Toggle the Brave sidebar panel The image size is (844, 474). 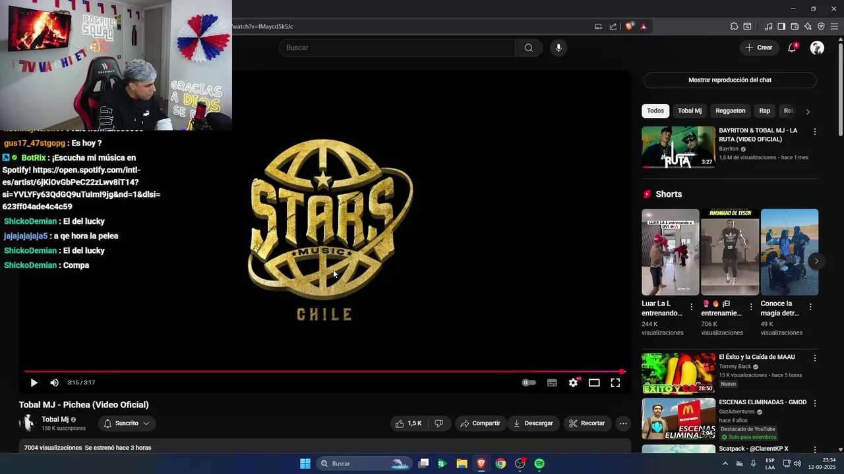[x=781, y=26]
